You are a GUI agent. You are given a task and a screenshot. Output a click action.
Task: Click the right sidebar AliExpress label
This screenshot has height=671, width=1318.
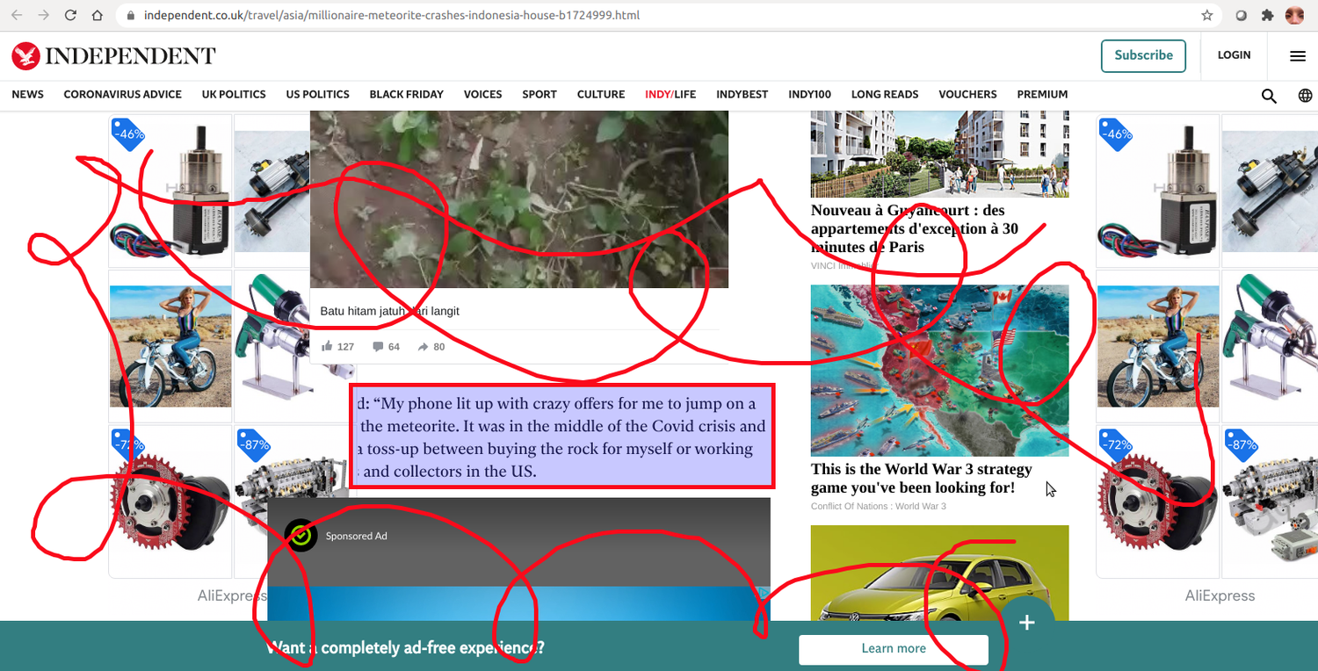[x=1220, y=595]
